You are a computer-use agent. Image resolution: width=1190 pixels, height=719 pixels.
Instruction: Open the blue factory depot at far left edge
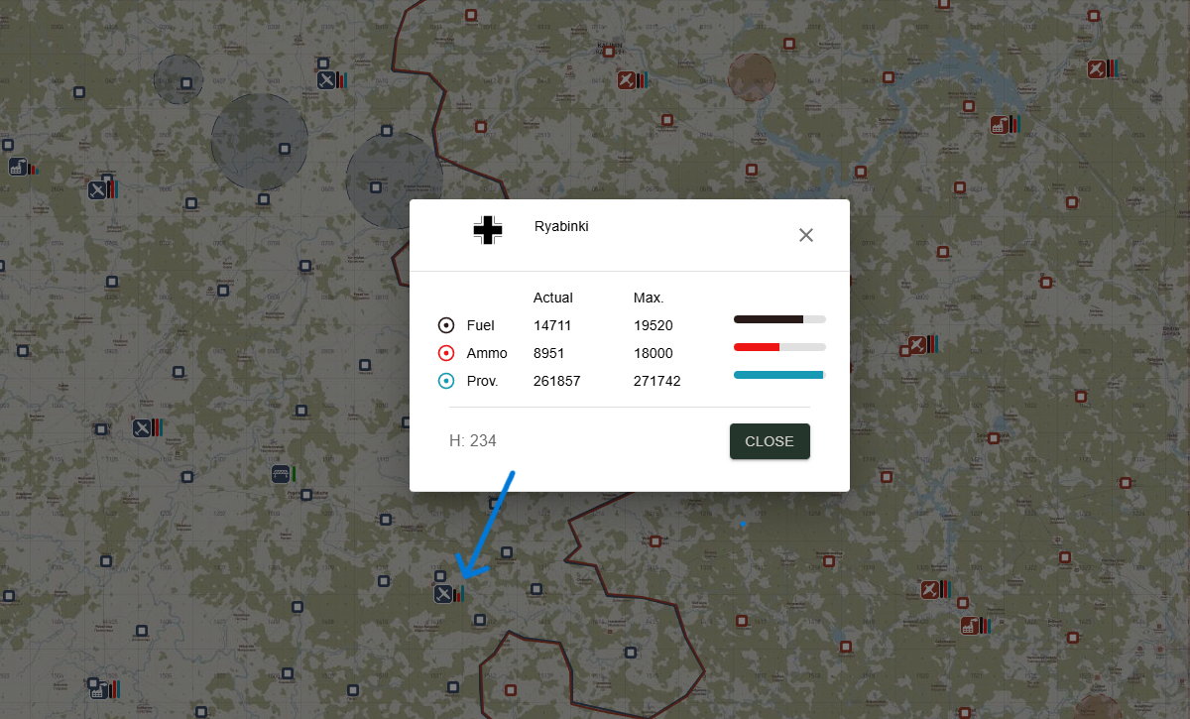pyautogui.click(x=17, y=167)
